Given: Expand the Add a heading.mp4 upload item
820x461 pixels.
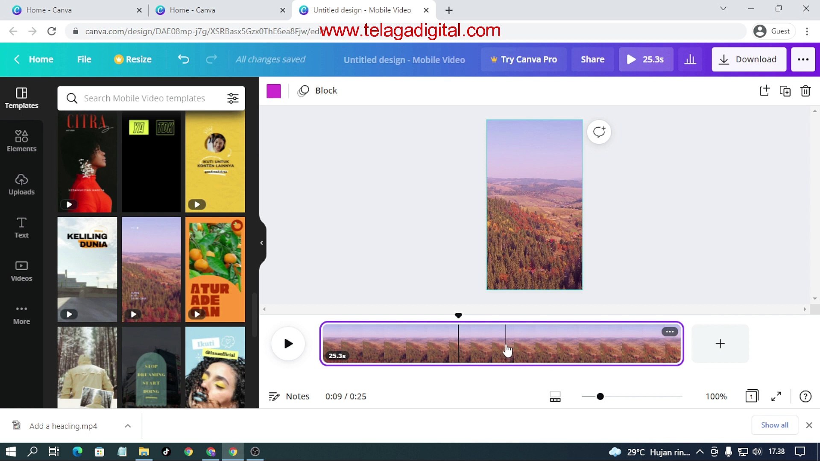Looking at the screenshot, I should [127, 426].
